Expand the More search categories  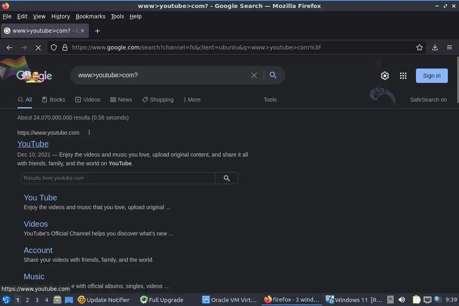click(192, 100)
